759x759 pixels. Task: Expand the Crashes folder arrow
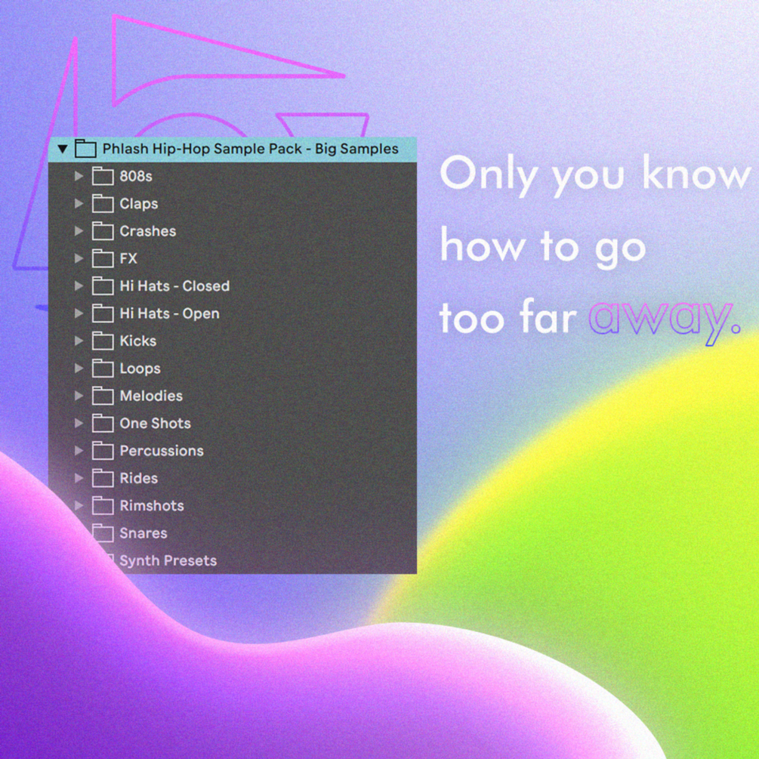pyautogui.click(x=79, y=231)
